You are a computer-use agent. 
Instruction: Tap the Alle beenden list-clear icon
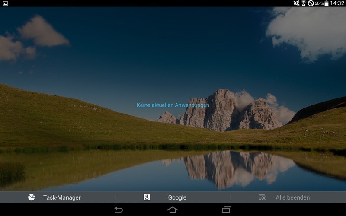(x=262, y=197)
